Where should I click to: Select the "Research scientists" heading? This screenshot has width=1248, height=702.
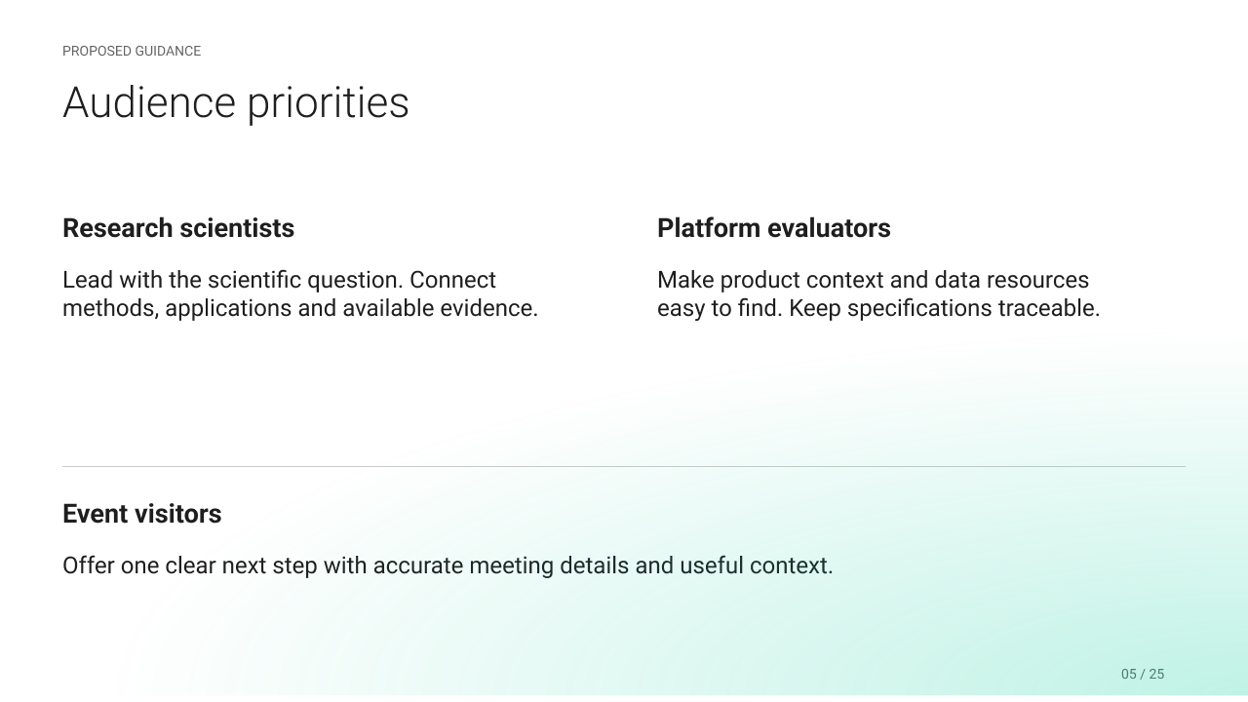pos(178,228)
